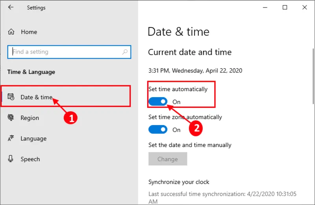Click the Date & time calendar icon
Image resolution: width=315 pixels, height=205 pixels.
11,96
